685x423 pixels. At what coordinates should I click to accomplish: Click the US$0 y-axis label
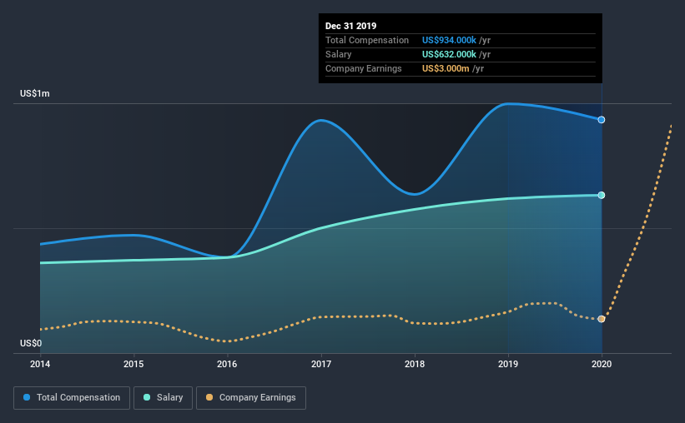[31, 343]
